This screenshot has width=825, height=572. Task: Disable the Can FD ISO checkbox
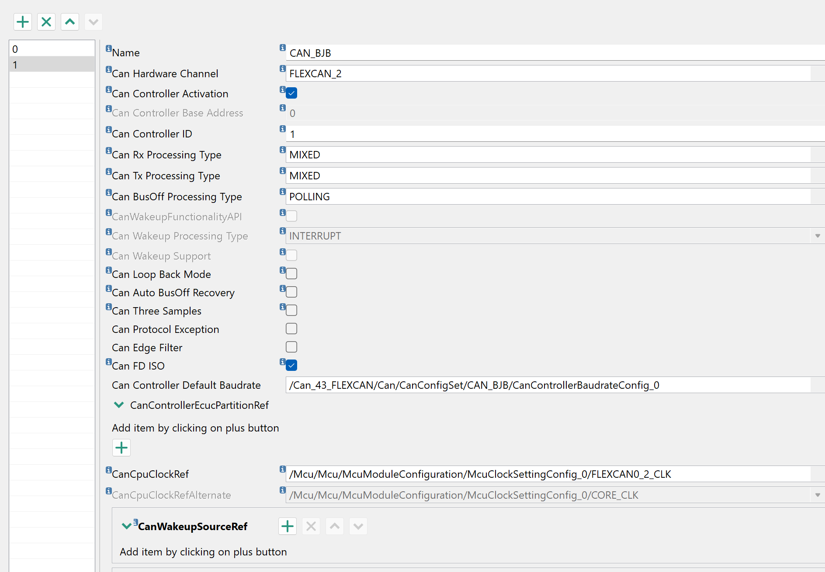291,365
